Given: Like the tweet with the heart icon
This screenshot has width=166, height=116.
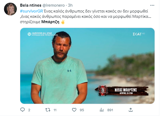Looking at the screenshot, I should pos(75,110).
